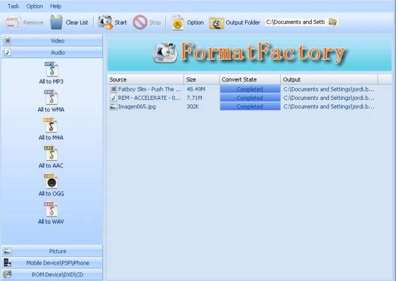
Task: Click the Start label in toolbar
Action: [x=121, y=23]
